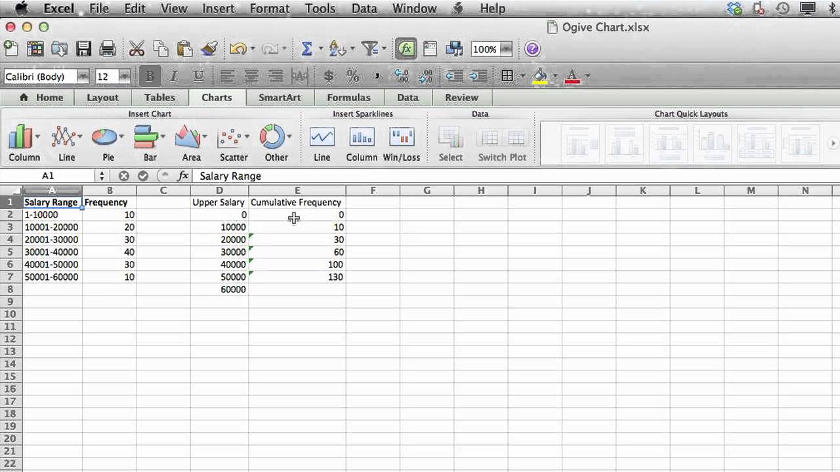Create a new workbook with toolbar icon
Image resolution: width=840 pixels, height=472 pixels.
coord(11,49)
